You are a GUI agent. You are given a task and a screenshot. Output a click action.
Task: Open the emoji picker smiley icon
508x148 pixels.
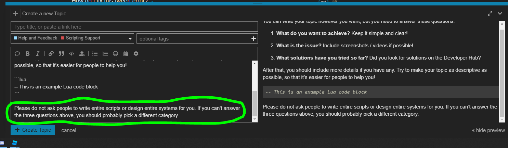116,53
